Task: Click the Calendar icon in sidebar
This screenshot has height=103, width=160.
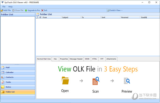Action: (3, 72)
